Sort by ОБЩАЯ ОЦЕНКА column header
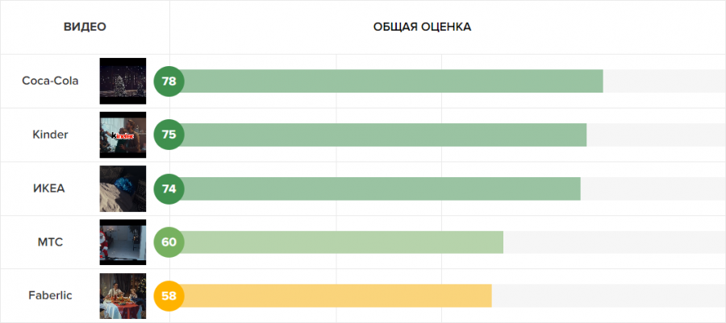The image size is (726, 323). tap(422, 27)
